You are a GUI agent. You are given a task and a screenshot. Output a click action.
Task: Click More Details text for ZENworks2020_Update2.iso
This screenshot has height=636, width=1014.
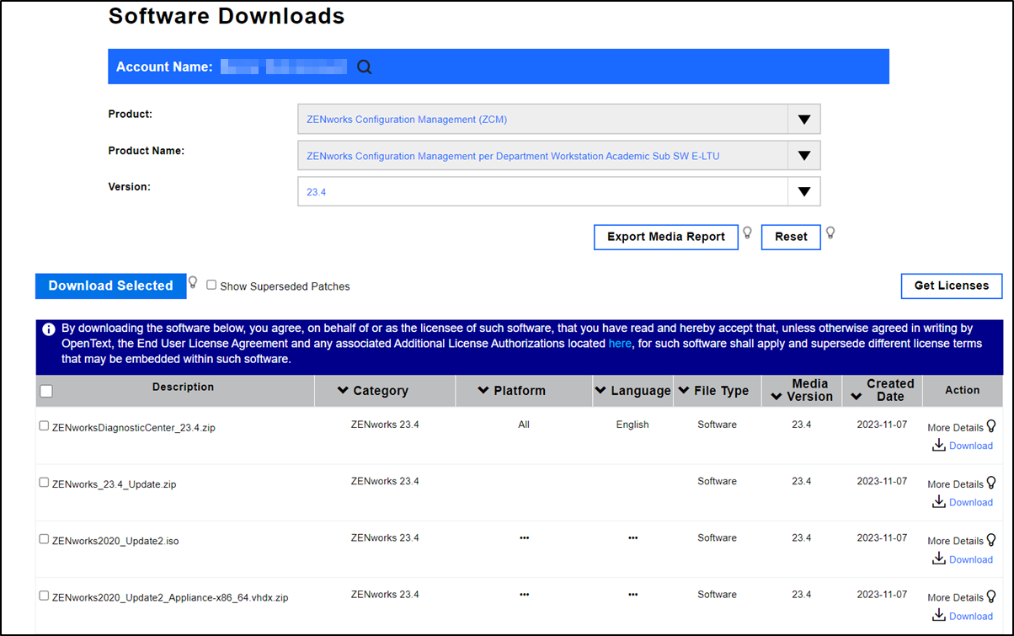pos(955,541)
